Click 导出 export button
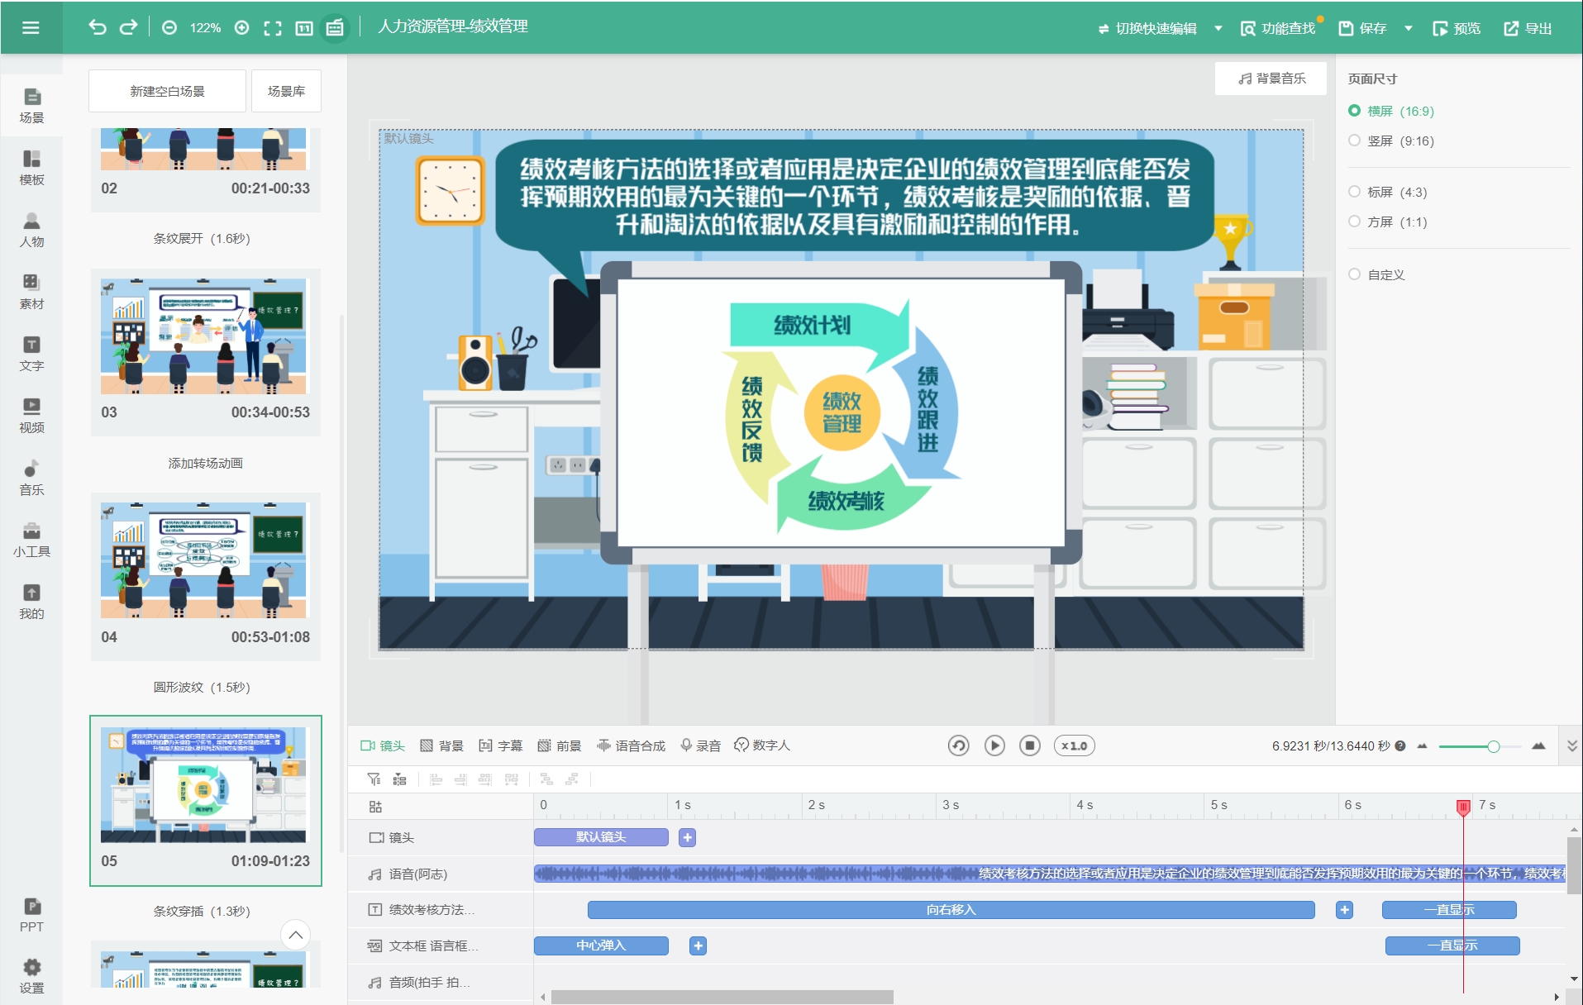Viewport: 1583px width, 1005px height. click(1528, 28)
